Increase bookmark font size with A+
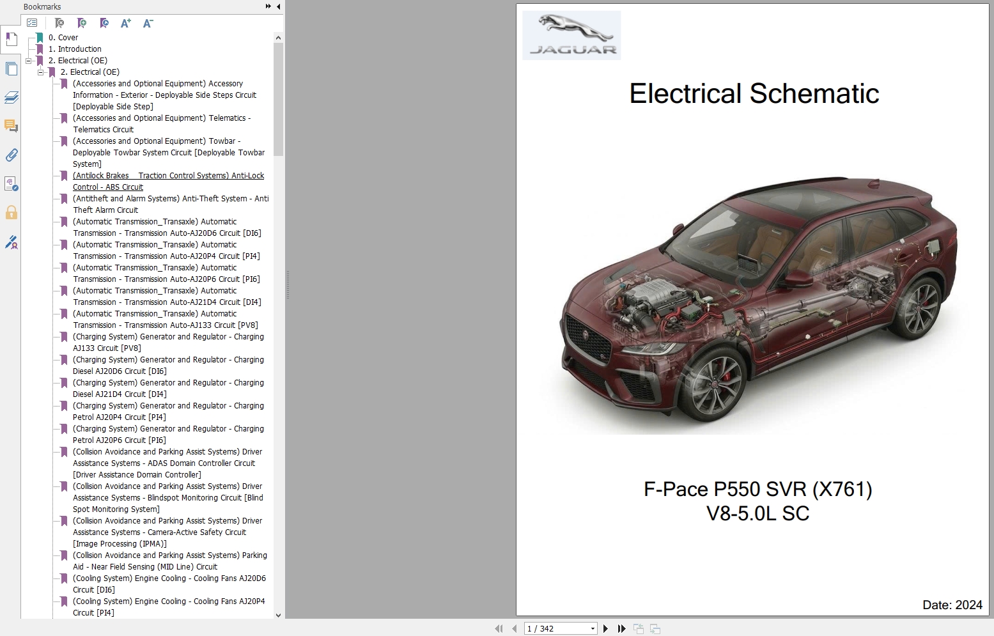 tap(126, 23)
